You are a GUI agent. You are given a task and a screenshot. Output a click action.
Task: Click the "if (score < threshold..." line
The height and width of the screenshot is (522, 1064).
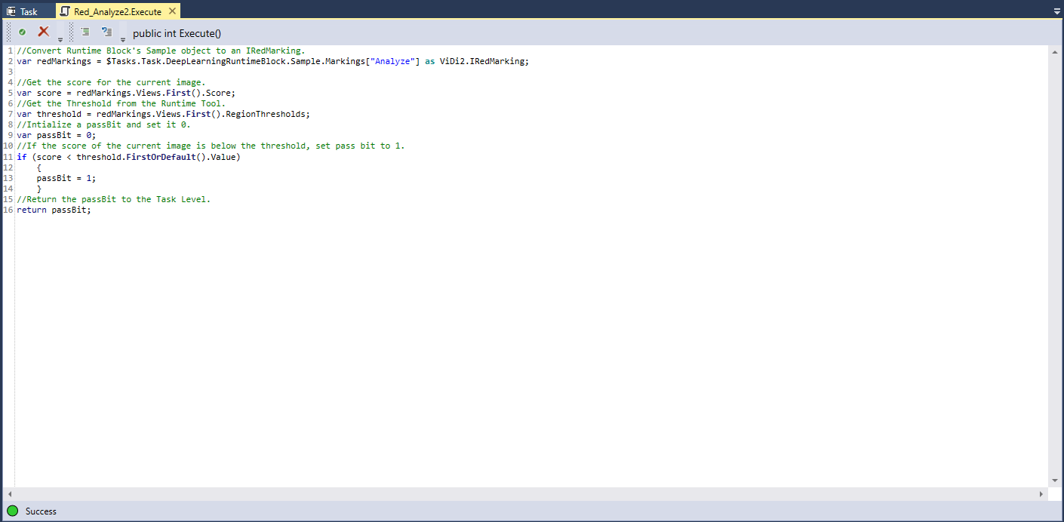(x=129, y=157)
